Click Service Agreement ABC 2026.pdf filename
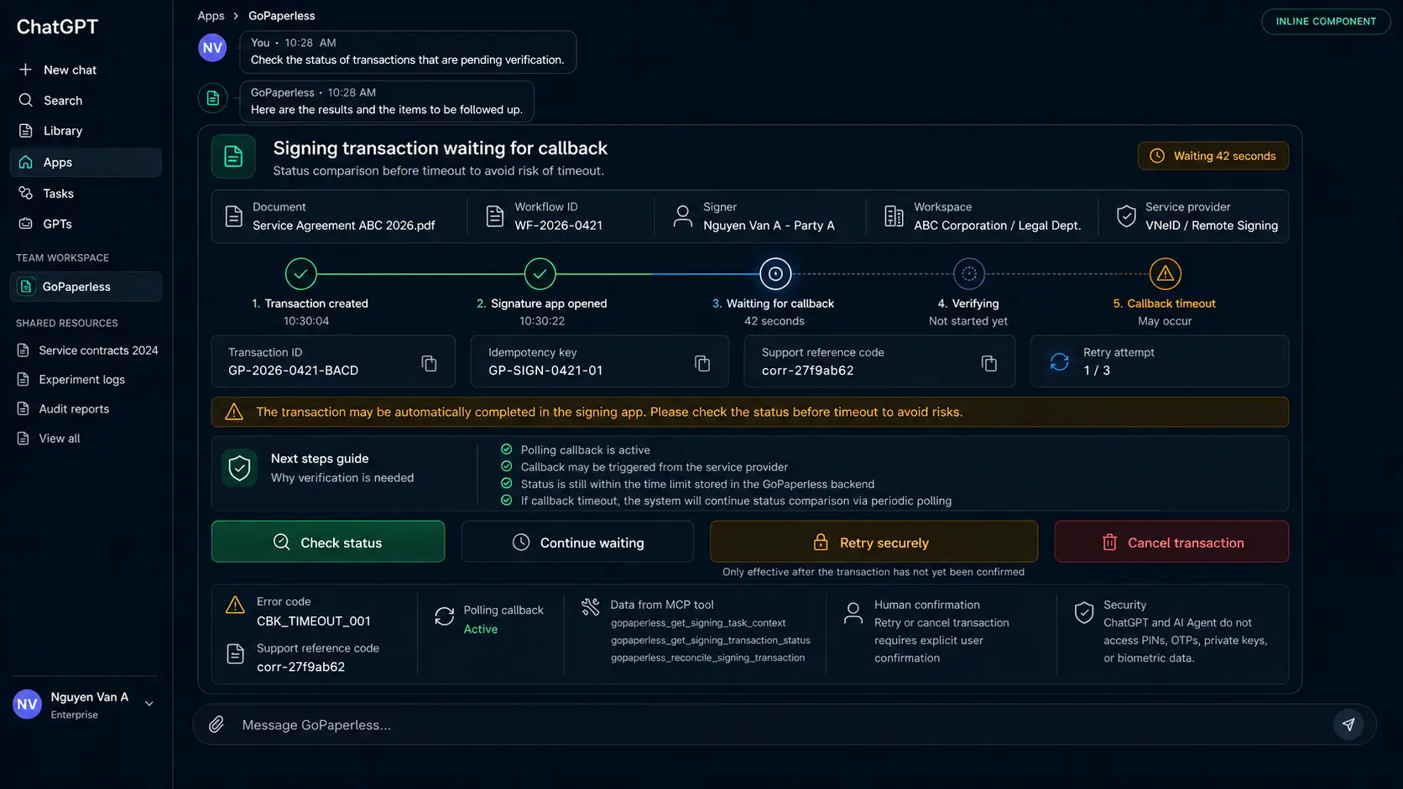The width and height of the screenshot is (1403, 789). click(344, 226)
